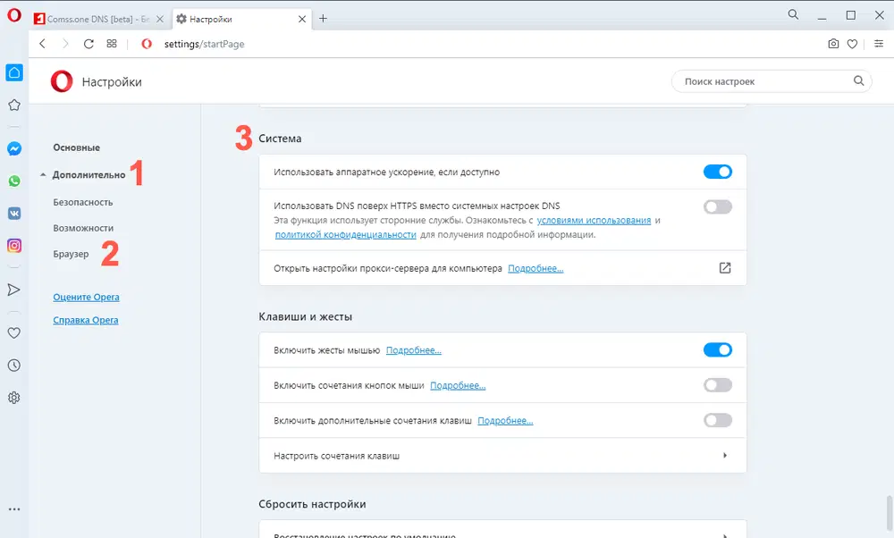The height and width of the screenshot is (538, 894).
Task: Collapse the Дополнительно section
Action: point(89,176)
